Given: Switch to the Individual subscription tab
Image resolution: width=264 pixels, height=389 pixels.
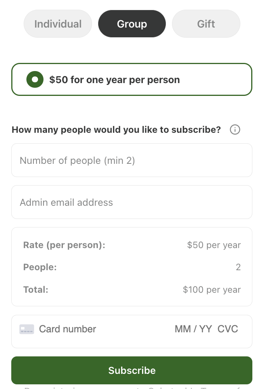Looking at the screenshot, I should [57, 24].
